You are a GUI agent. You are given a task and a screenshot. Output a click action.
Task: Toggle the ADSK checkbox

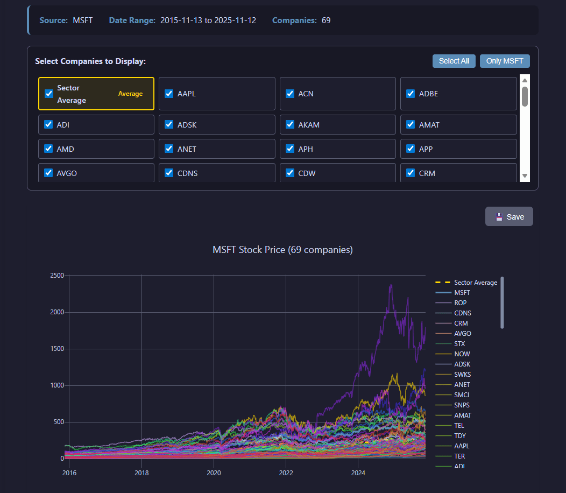click(x=169, y=125)
